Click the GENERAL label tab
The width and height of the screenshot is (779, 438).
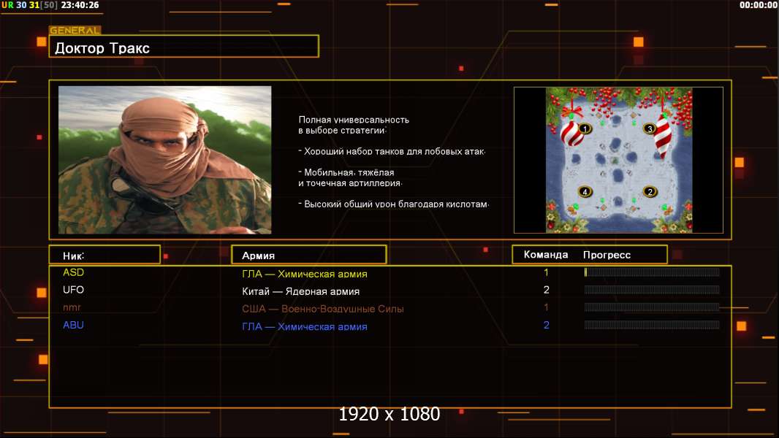75,30
